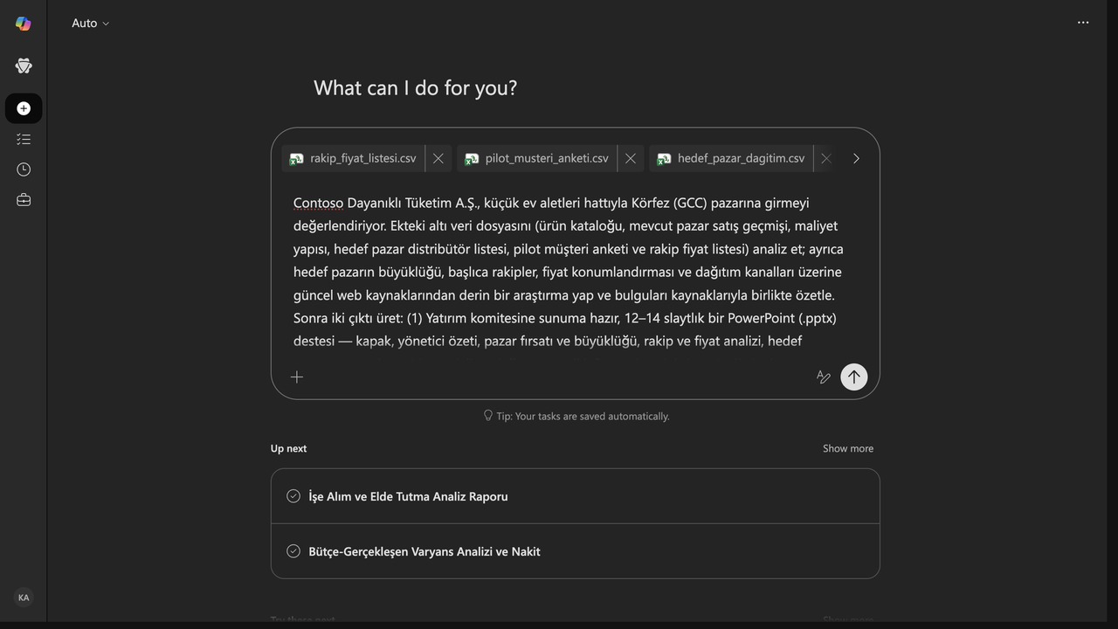The height and width of the screenshot is (629, 1118).
Task: Click the 'What can I do for you?' heading
Action: (x=415, y=87)
